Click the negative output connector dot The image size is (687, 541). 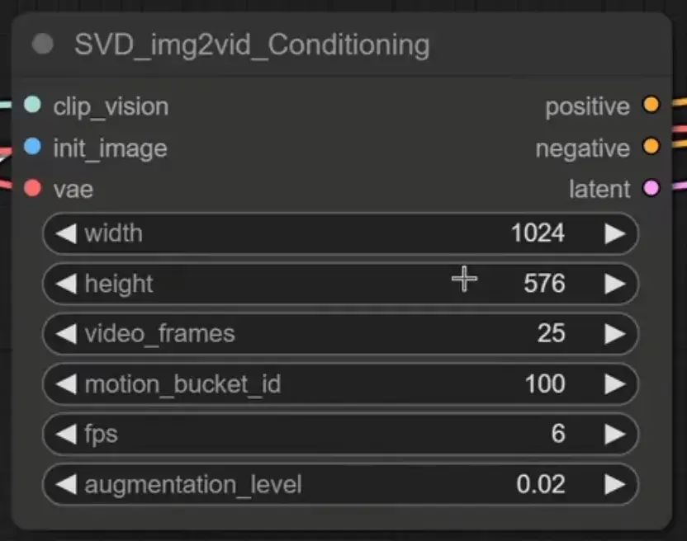(x=651, y=148)
